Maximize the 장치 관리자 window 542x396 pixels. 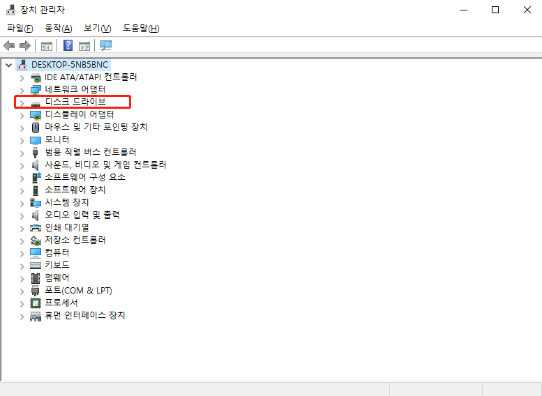495,10
